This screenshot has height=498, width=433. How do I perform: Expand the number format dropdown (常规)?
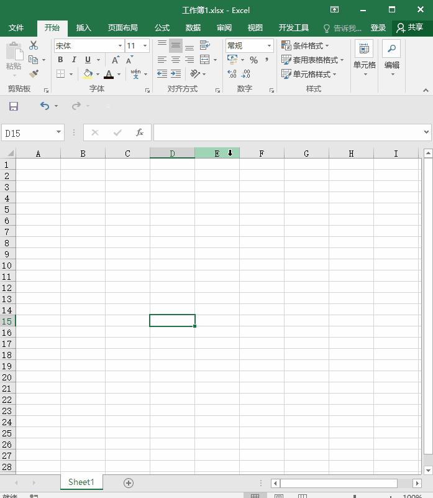269,46
